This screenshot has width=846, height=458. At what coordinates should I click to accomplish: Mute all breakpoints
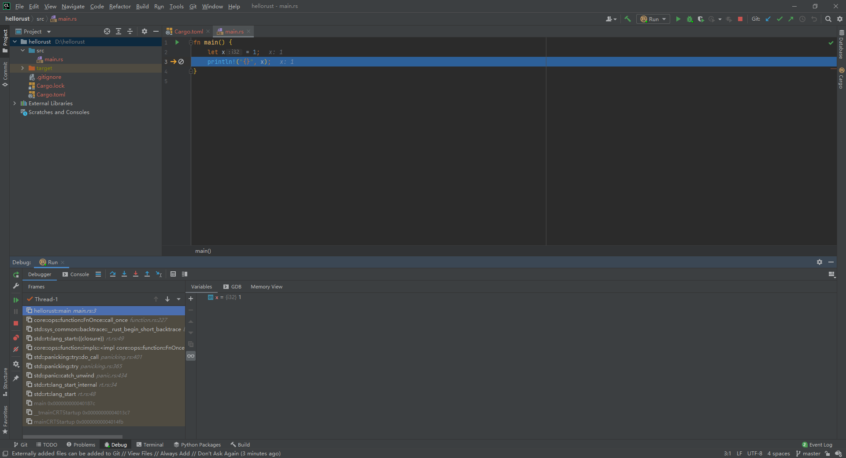[x=16, y=349]
